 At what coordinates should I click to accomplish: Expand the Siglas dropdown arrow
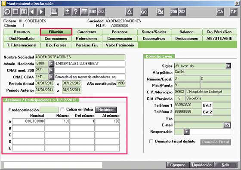[x=228, y=66]
